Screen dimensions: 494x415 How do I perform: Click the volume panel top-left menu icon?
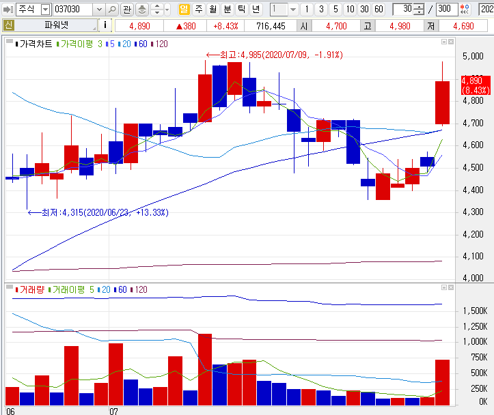tap(10, 287)
